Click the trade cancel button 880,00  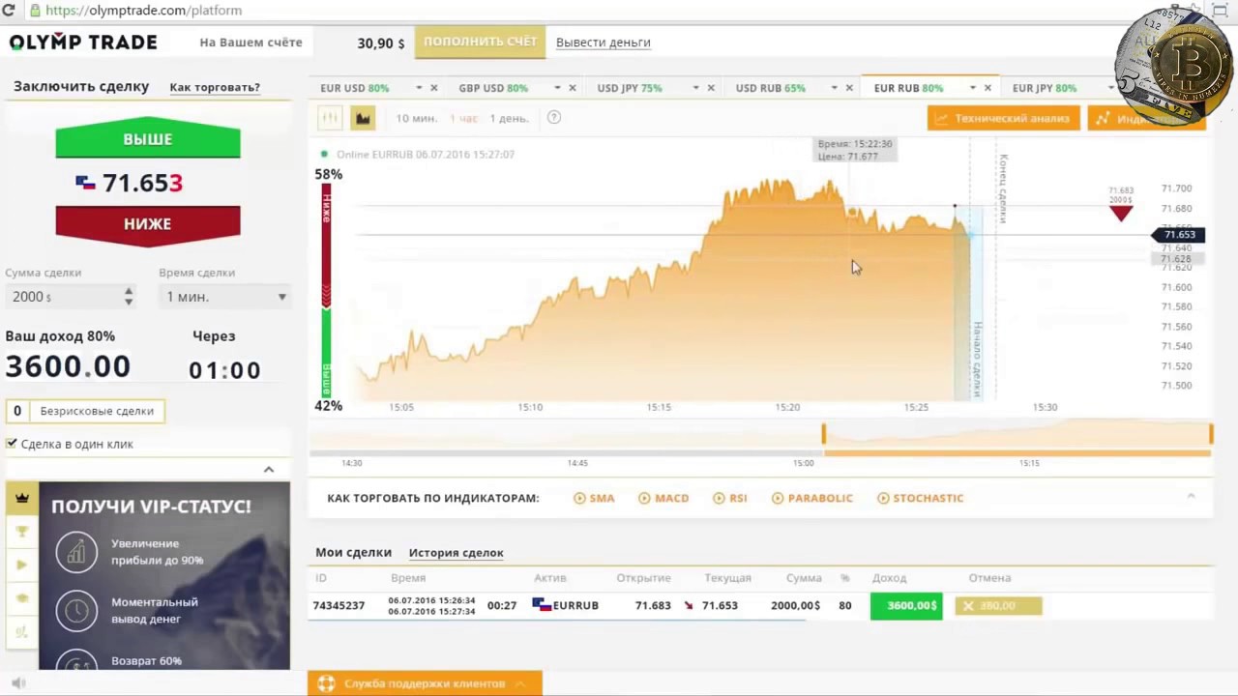[998, 605]
